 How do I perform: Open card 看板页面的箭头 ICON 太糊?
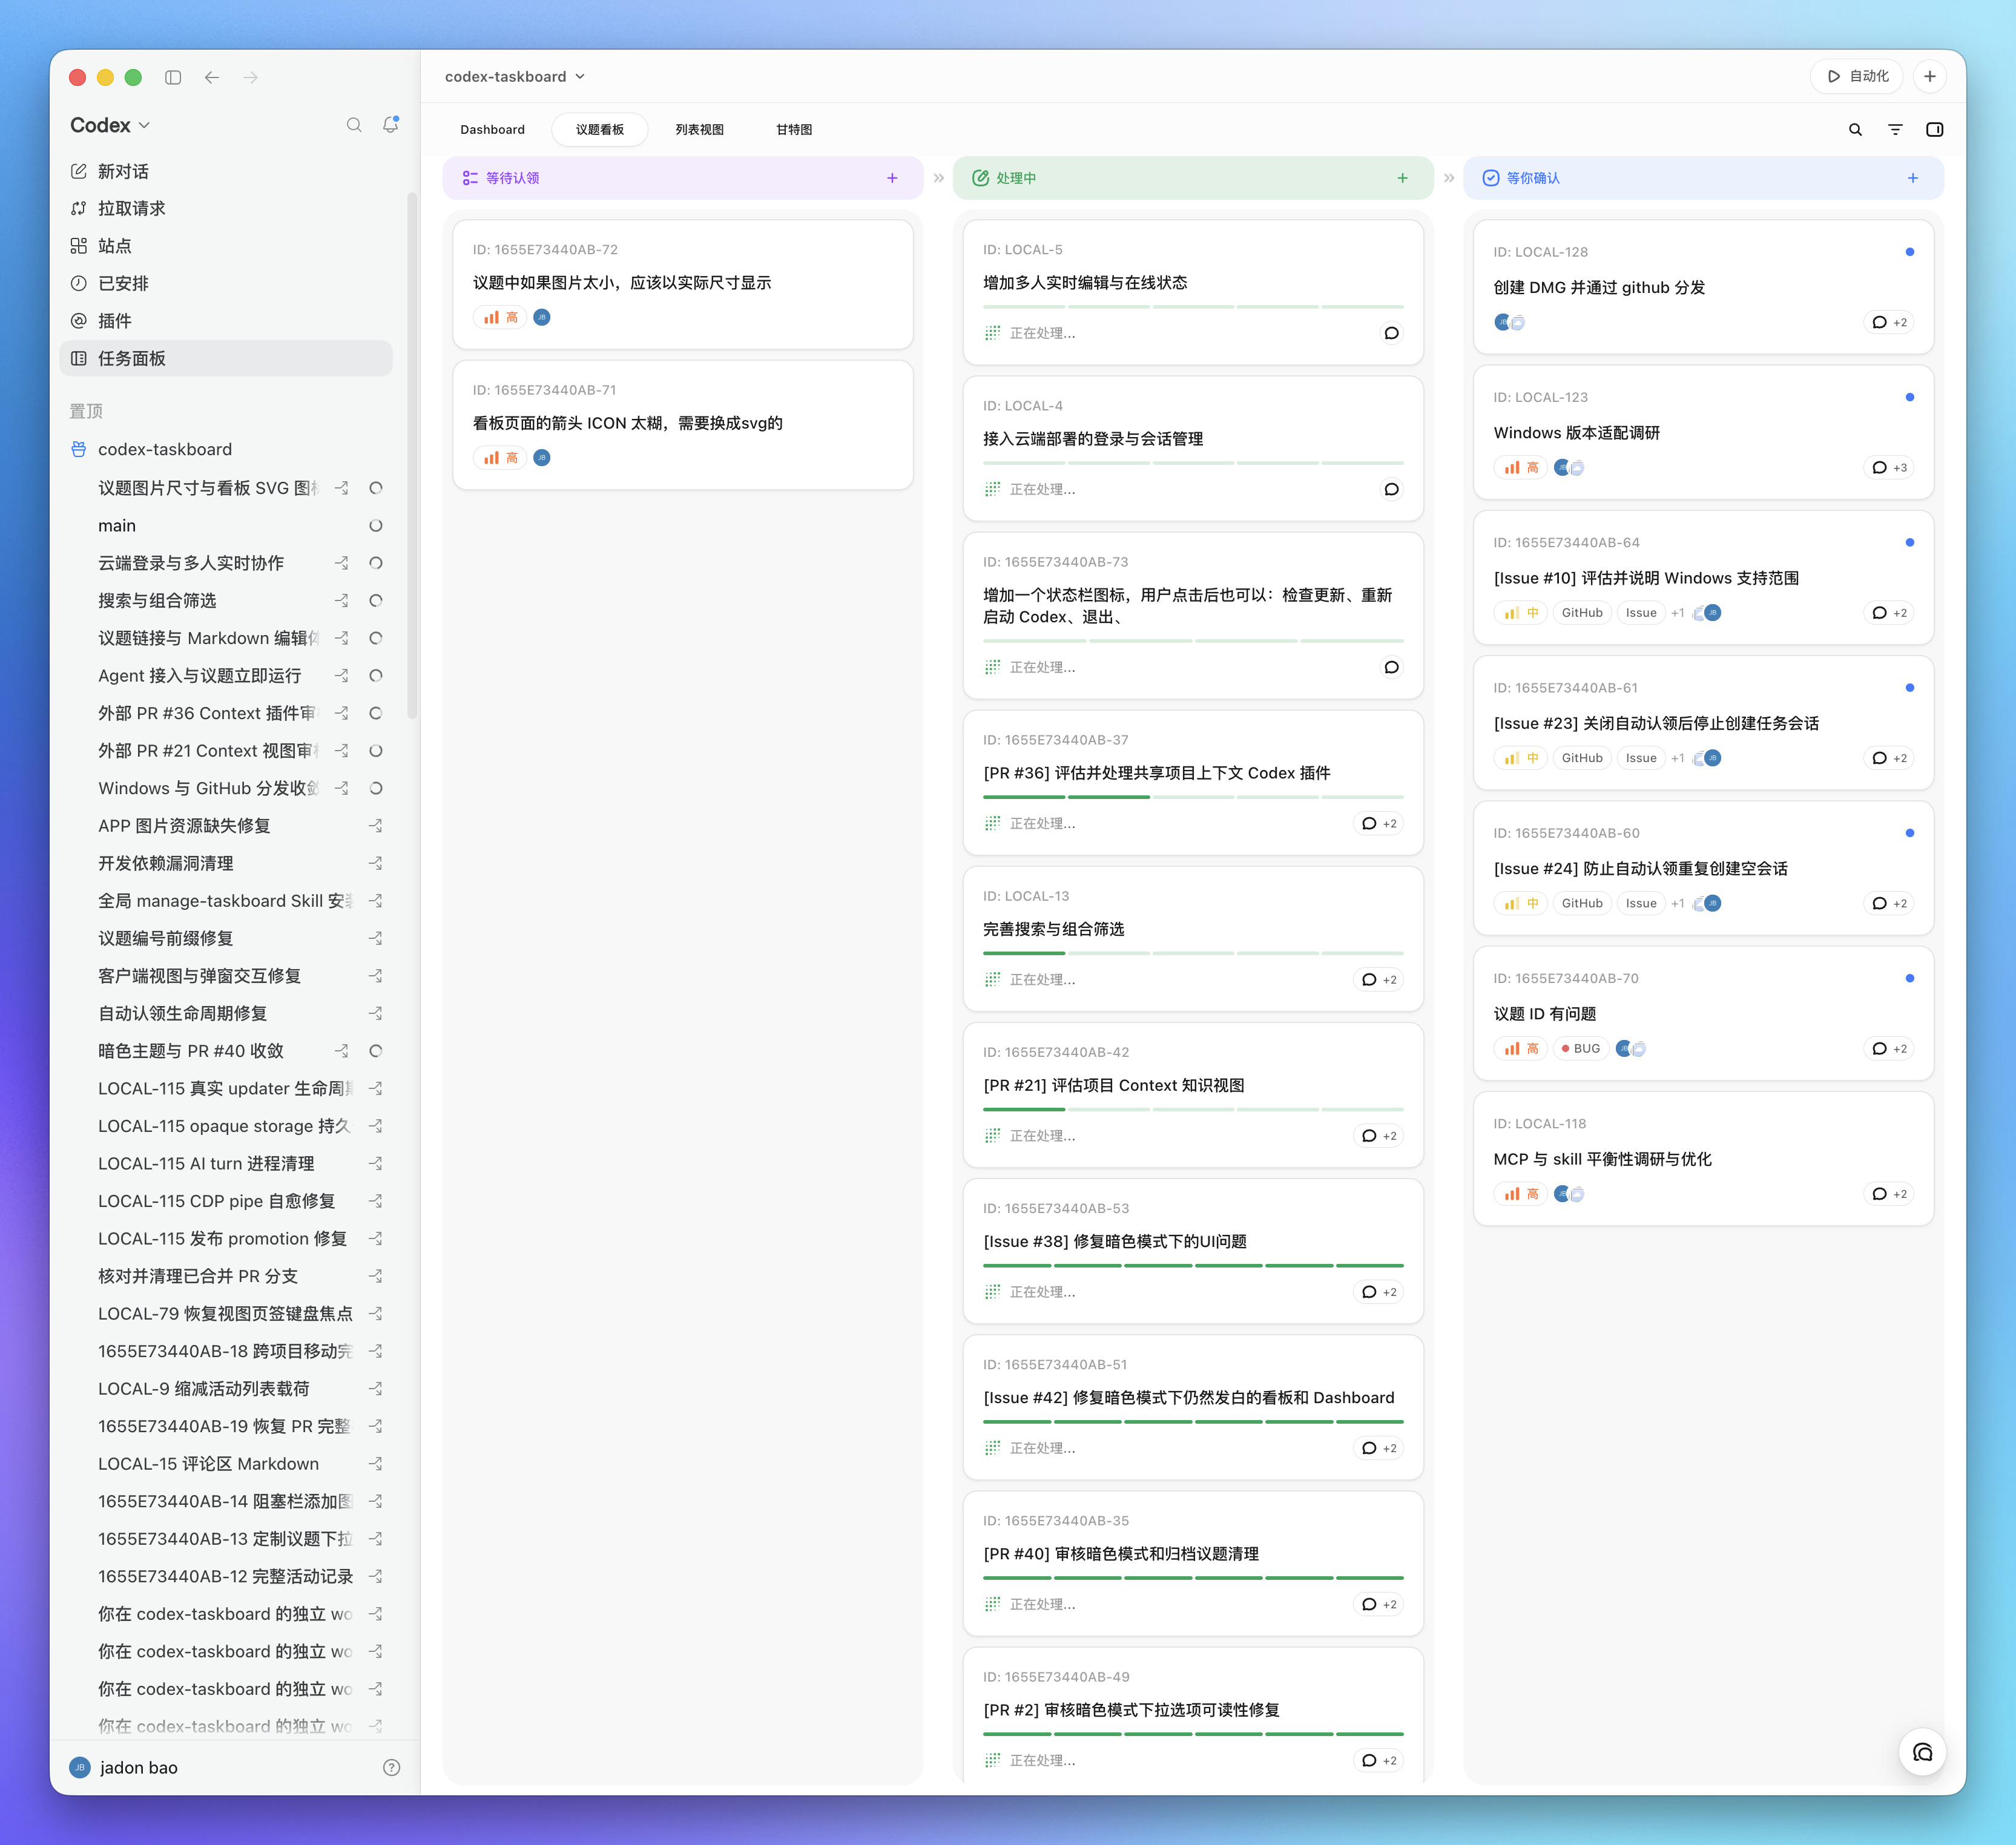click(683, 425)
